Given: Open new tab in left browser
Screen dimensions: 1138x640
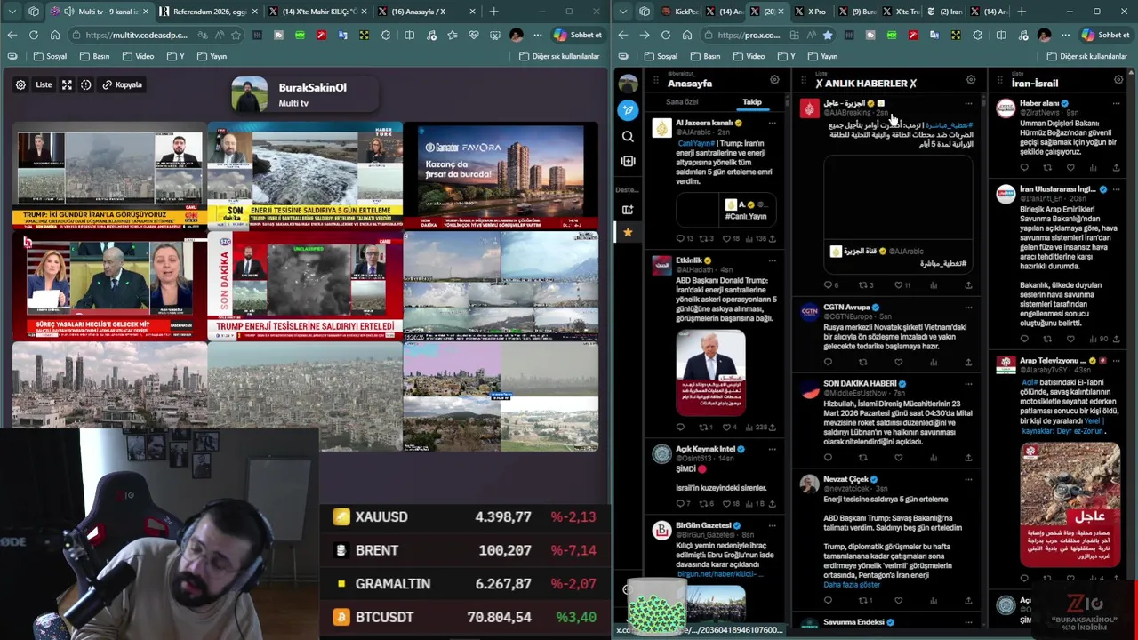Looking at the screenshot, I should 493,12.
